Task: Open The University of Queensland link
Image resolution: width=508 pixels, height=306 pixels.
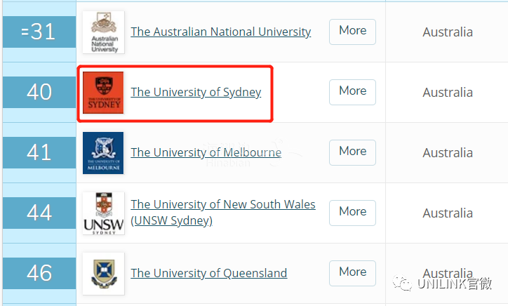Action: pyautogui.click(x=208, y=273)
